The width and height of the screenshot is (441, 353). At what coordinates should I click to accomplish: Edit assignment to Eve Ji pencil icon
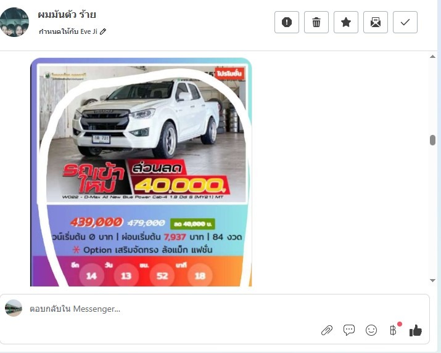[x=103, y=31]
